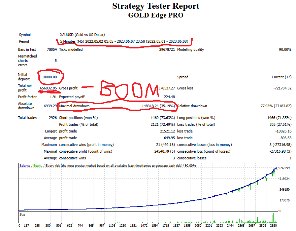Click chart y-axis label 692299

tap(285, 168)
